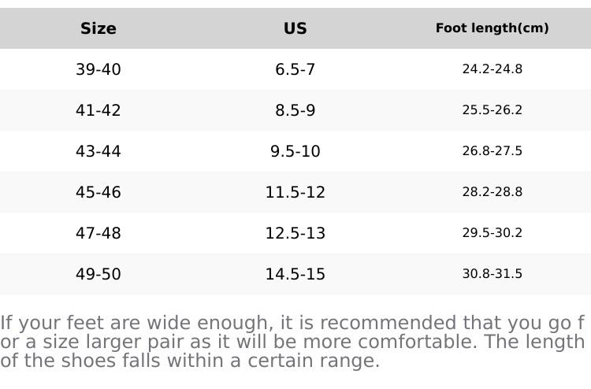This screenshot has height=389, width=591.
Task: Pick the 45-46 size cell
Action: [x=98, y=192]
